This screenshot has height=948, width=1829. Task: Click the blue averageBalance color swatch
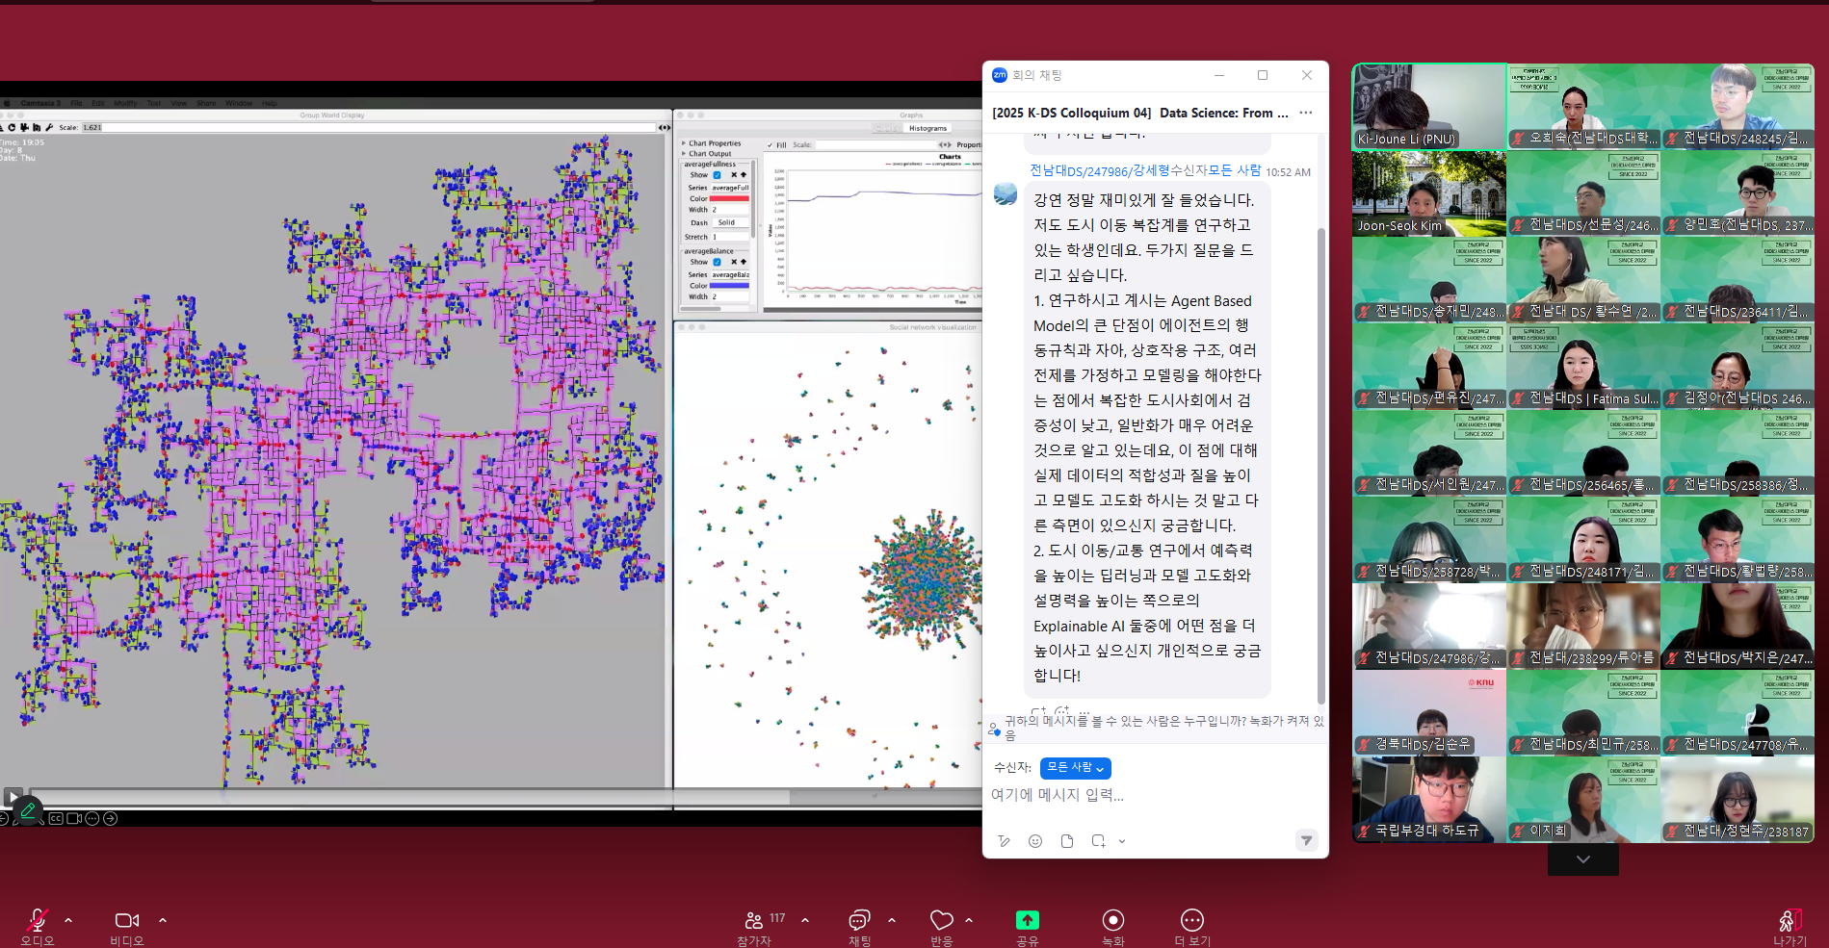(729, 285)
